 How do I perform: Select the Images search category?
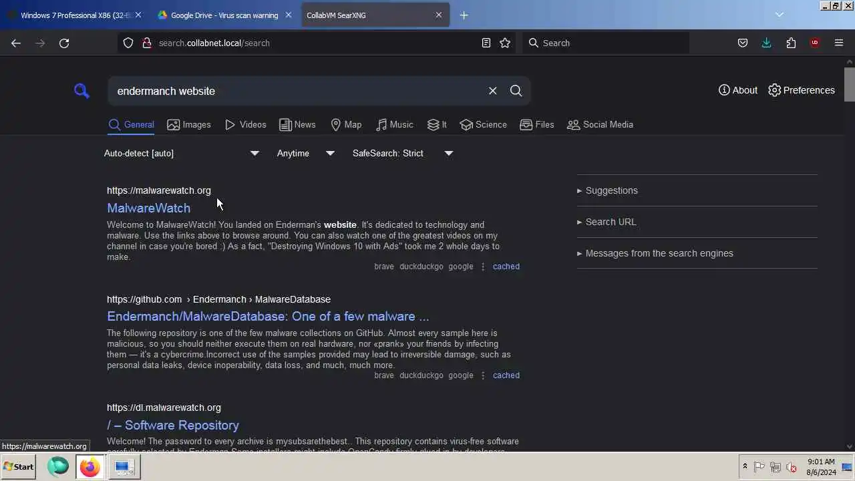[189, 124]
